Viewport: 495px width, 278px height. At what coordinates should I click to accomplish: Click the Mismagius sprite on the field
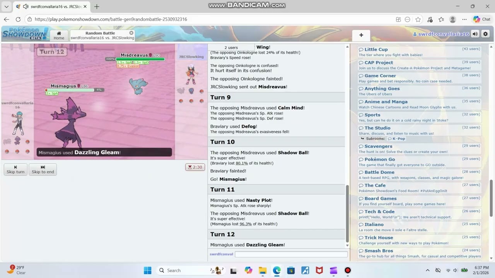(x=68, y=123)
